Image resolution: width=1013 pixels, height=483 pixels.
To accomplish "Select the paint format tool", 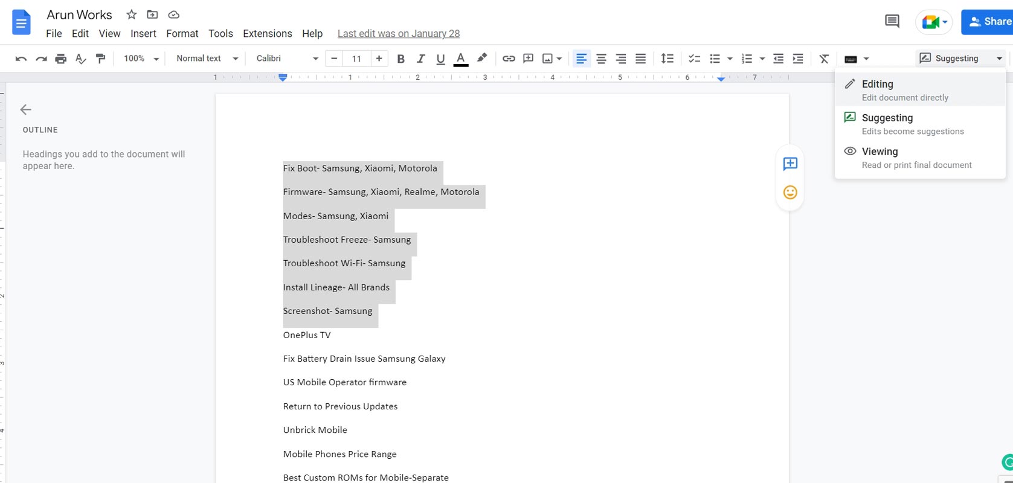I will [x=101, y=59].
